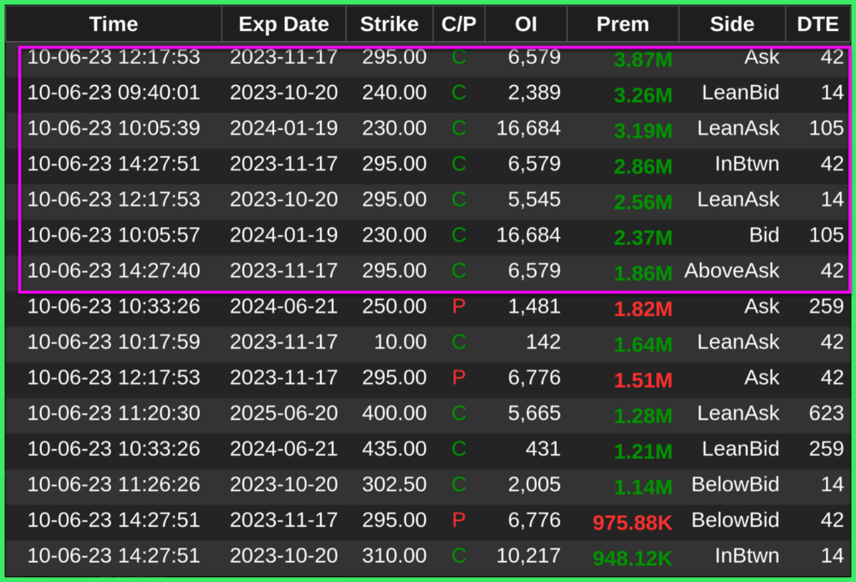Image resolution: width=856 pixels, height=582 pixels.
Task: Click strike 302.50 cell
Action: click(x=395, y=484)
